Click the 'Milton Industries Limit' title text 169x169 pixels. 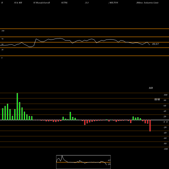tap(147, 3)
